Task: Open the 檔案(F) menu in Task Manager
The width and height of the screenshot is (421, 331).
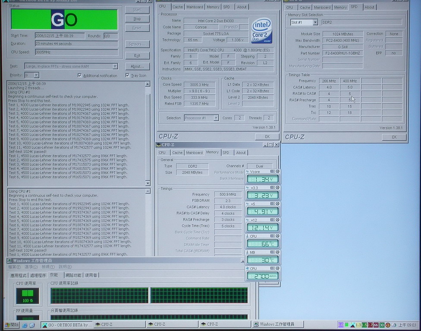Action: [x=14, y=267]
